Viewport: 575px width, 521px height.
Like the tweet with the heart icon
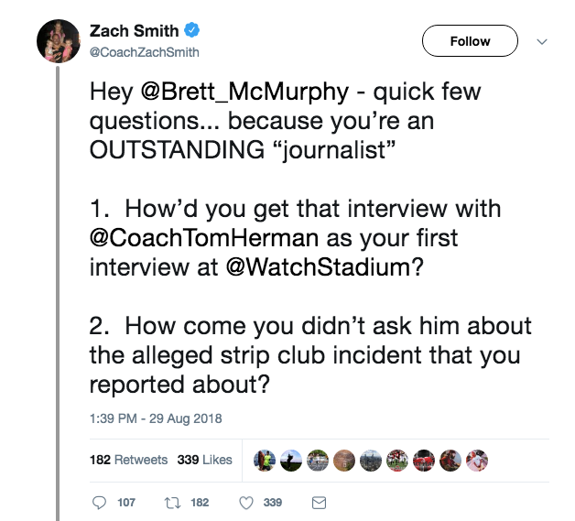point(245,503)
